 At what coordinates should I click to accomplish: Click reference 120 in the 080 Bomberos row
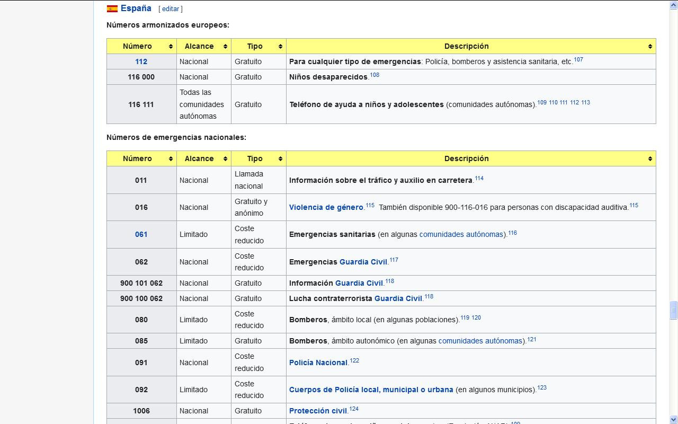tap(476, 317)
